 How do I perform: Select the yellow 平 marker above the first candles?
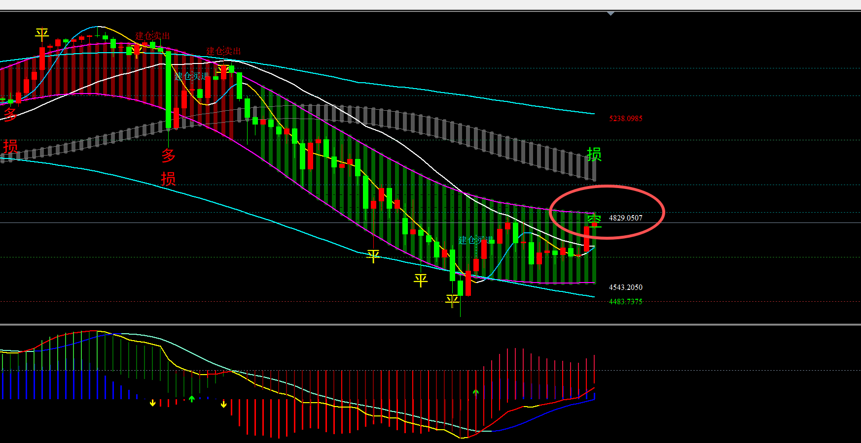(x=42, y=35)
